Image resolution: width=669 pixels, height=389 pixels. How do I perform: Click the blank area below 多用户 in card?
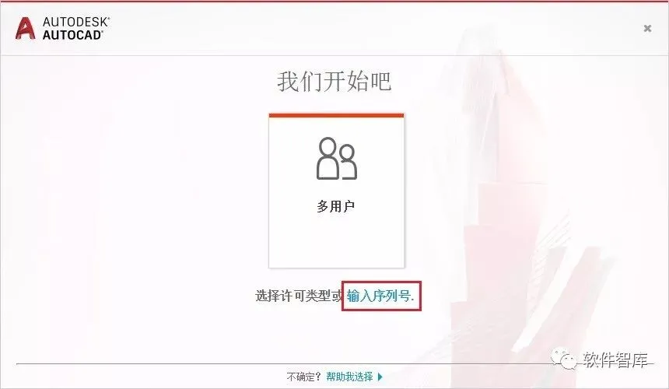pyautogui.click(x=337, y=241)
